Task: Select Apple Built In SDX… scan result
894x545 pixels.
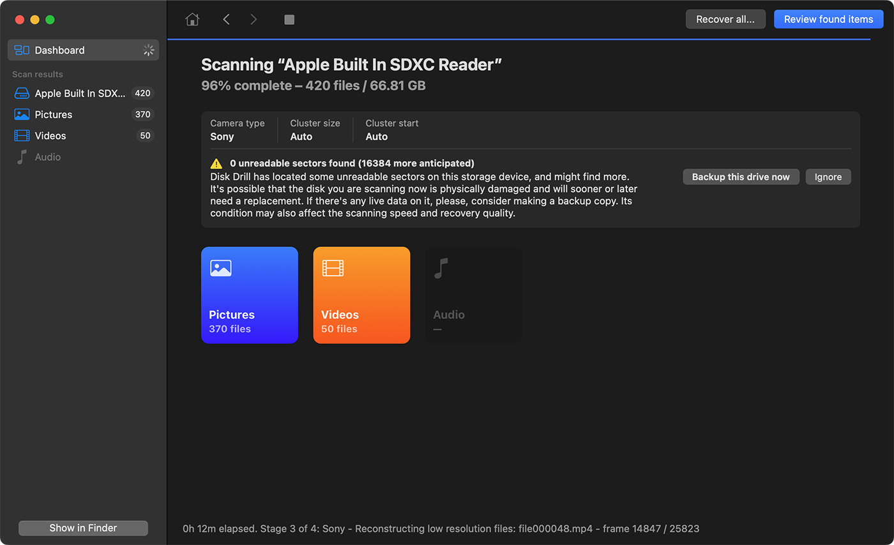Action: pyautogui.click(x=83, y=93)
